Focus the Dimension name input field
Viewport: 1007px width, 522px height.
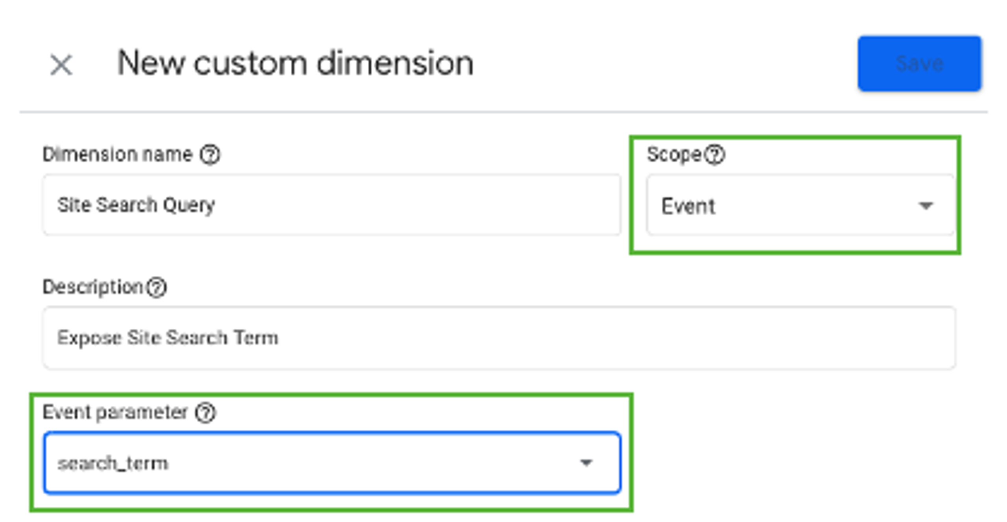tap(332, 205)
